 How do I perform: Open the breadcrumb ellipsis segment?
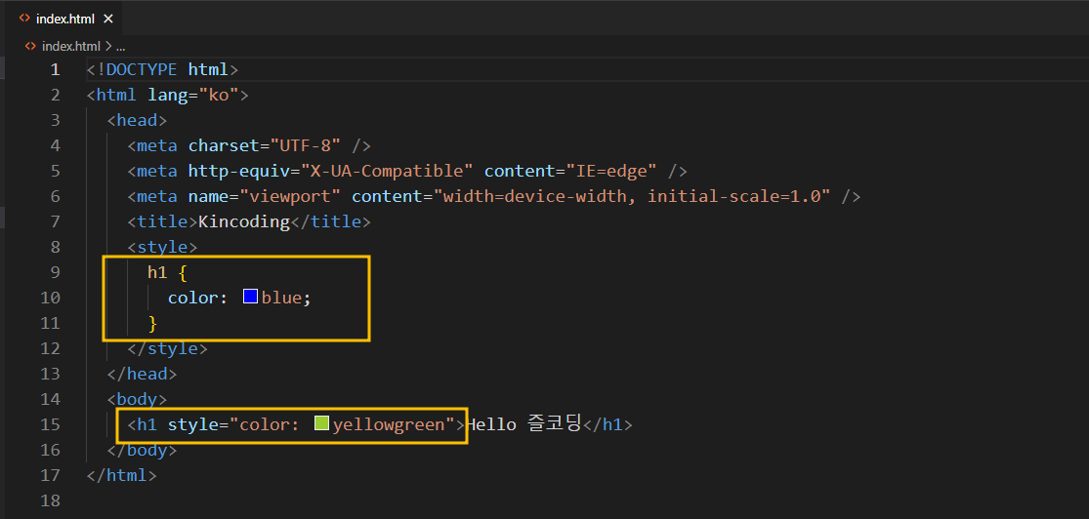coord(120,47)
